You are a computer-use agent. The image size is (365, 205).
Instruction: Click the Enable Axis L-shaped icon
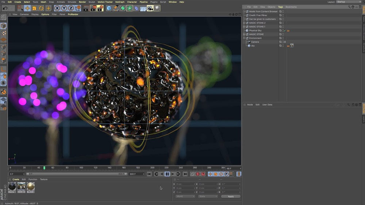pyautogui.click(x=3, y=69)
